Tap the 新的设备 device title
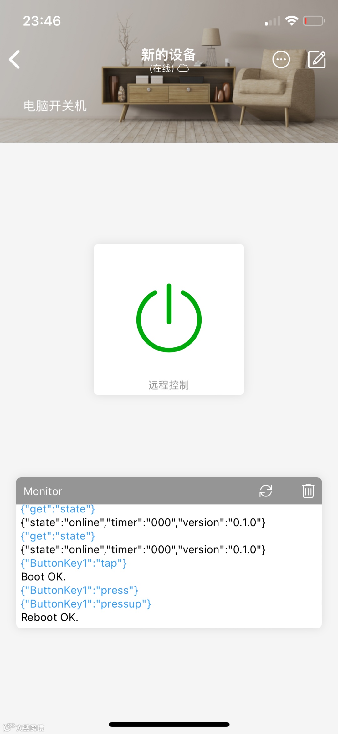 (x=168, y=55)
